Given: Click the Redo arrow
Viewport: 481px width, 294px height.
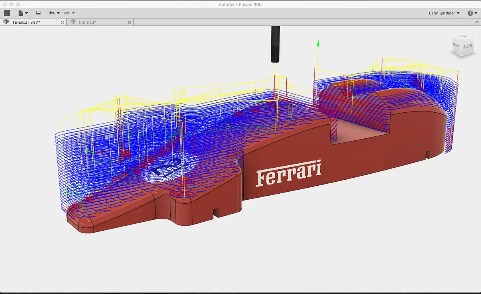Looking at the screenshot, I should coord(67,13).
